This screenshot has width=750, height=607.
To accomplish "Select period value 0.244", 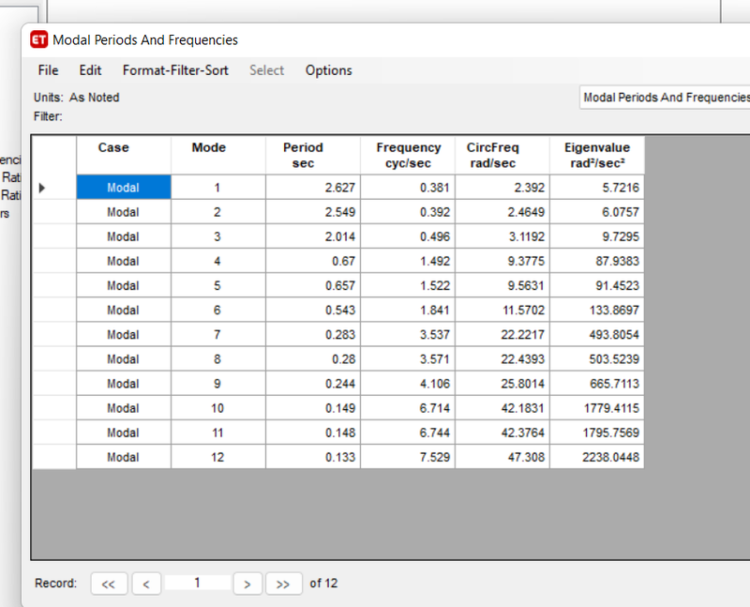I will point(313,384).
